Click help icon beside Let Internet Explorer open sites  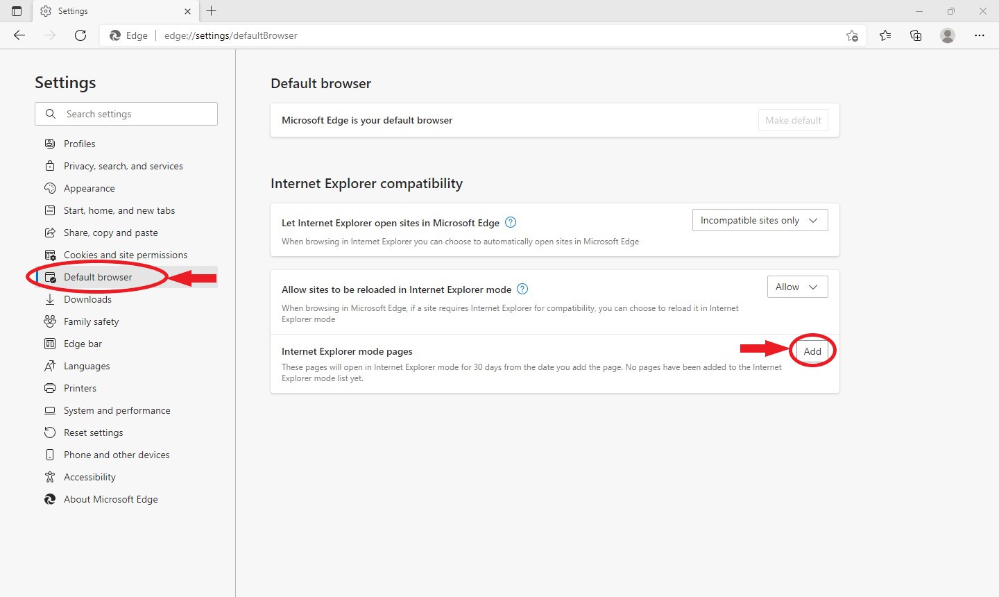(x=511, y=222)
